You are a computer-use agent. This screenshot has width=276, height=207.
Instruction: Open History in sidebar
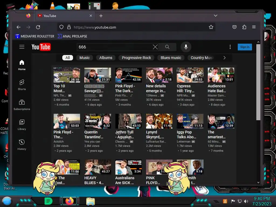click(22, 145)
